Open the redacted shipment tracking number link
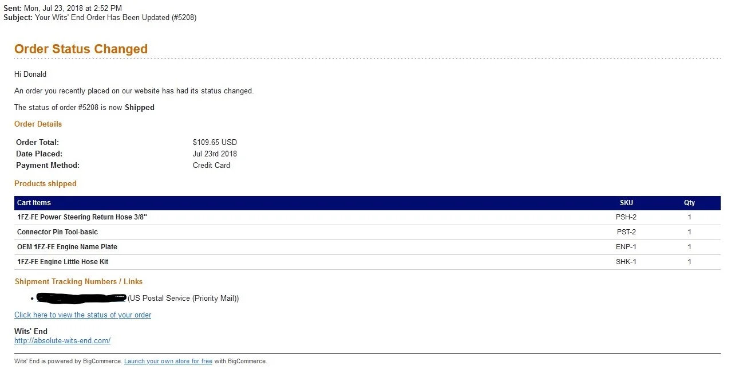Screen dimensions: 739x373 coord(81,298)
